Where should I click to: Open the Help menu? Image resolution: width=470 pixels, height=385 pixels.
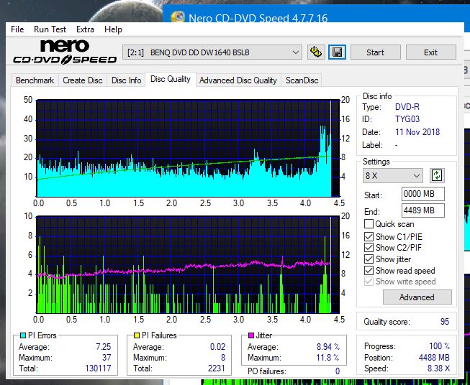113,29
